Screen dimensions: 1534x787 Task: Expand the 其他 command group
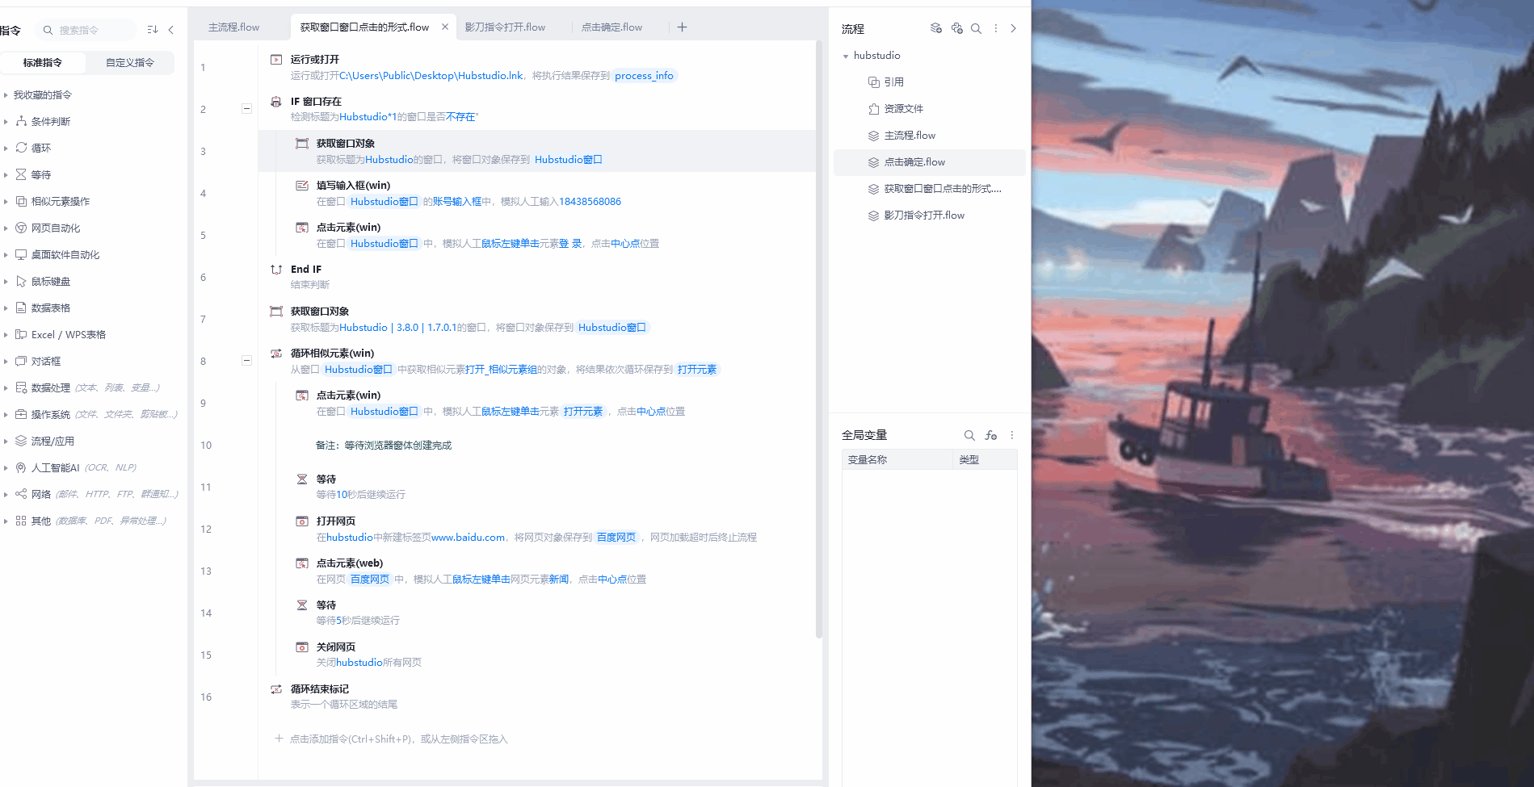[6, 521]
